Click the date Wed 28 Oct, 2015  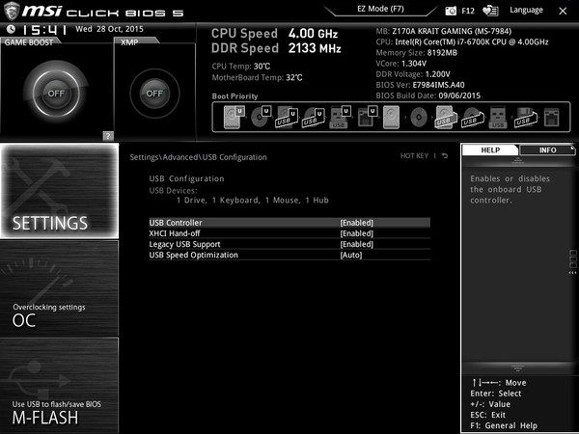coord(109,29)
